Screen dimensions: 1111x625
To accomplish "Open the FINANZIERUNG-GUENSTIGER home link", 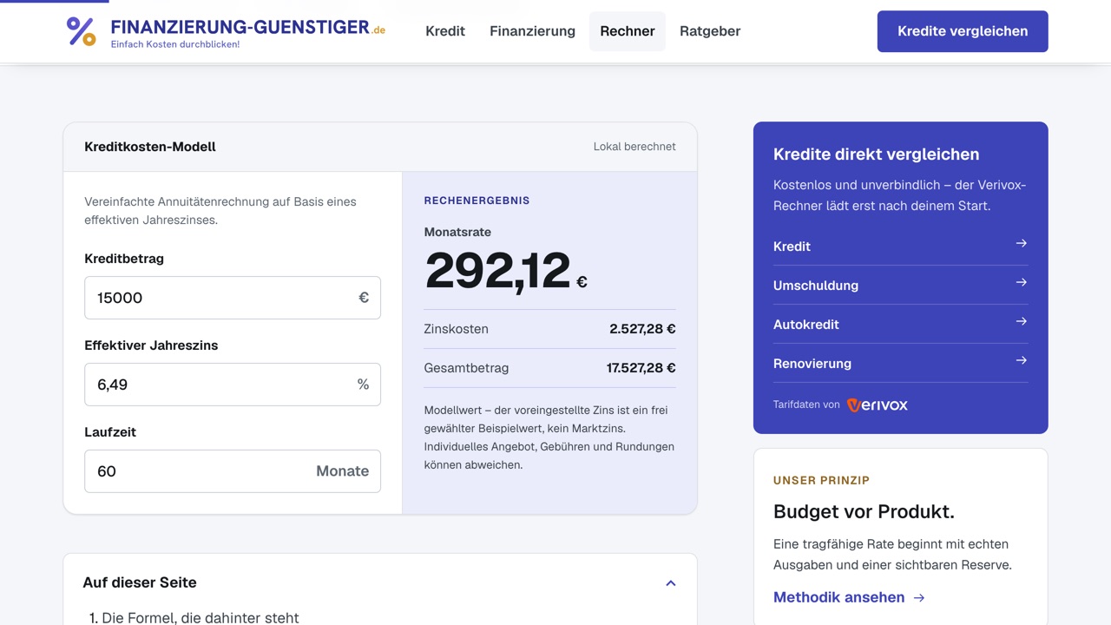I will point(226,31).
